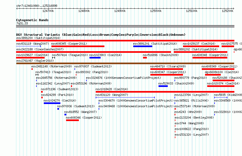The height and width of the screenshot is (156, 242).
Task: Open esv1008622 (Pang2010) entry
Action: [192, 129]
